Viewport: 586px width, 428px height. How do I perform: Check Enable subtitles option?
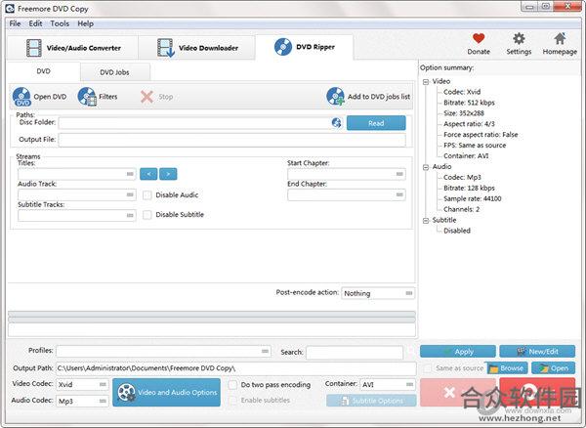coord(232,401)
